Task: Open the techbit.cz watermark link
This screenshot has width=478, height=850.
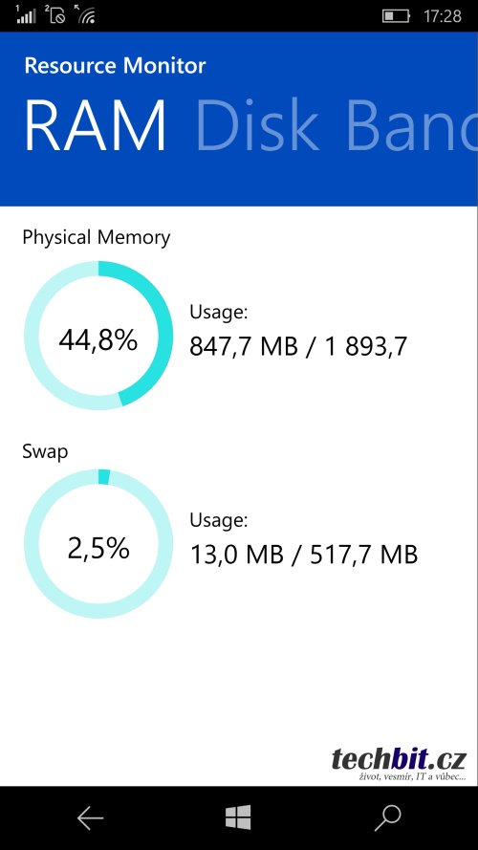Action: pos(399,764)
